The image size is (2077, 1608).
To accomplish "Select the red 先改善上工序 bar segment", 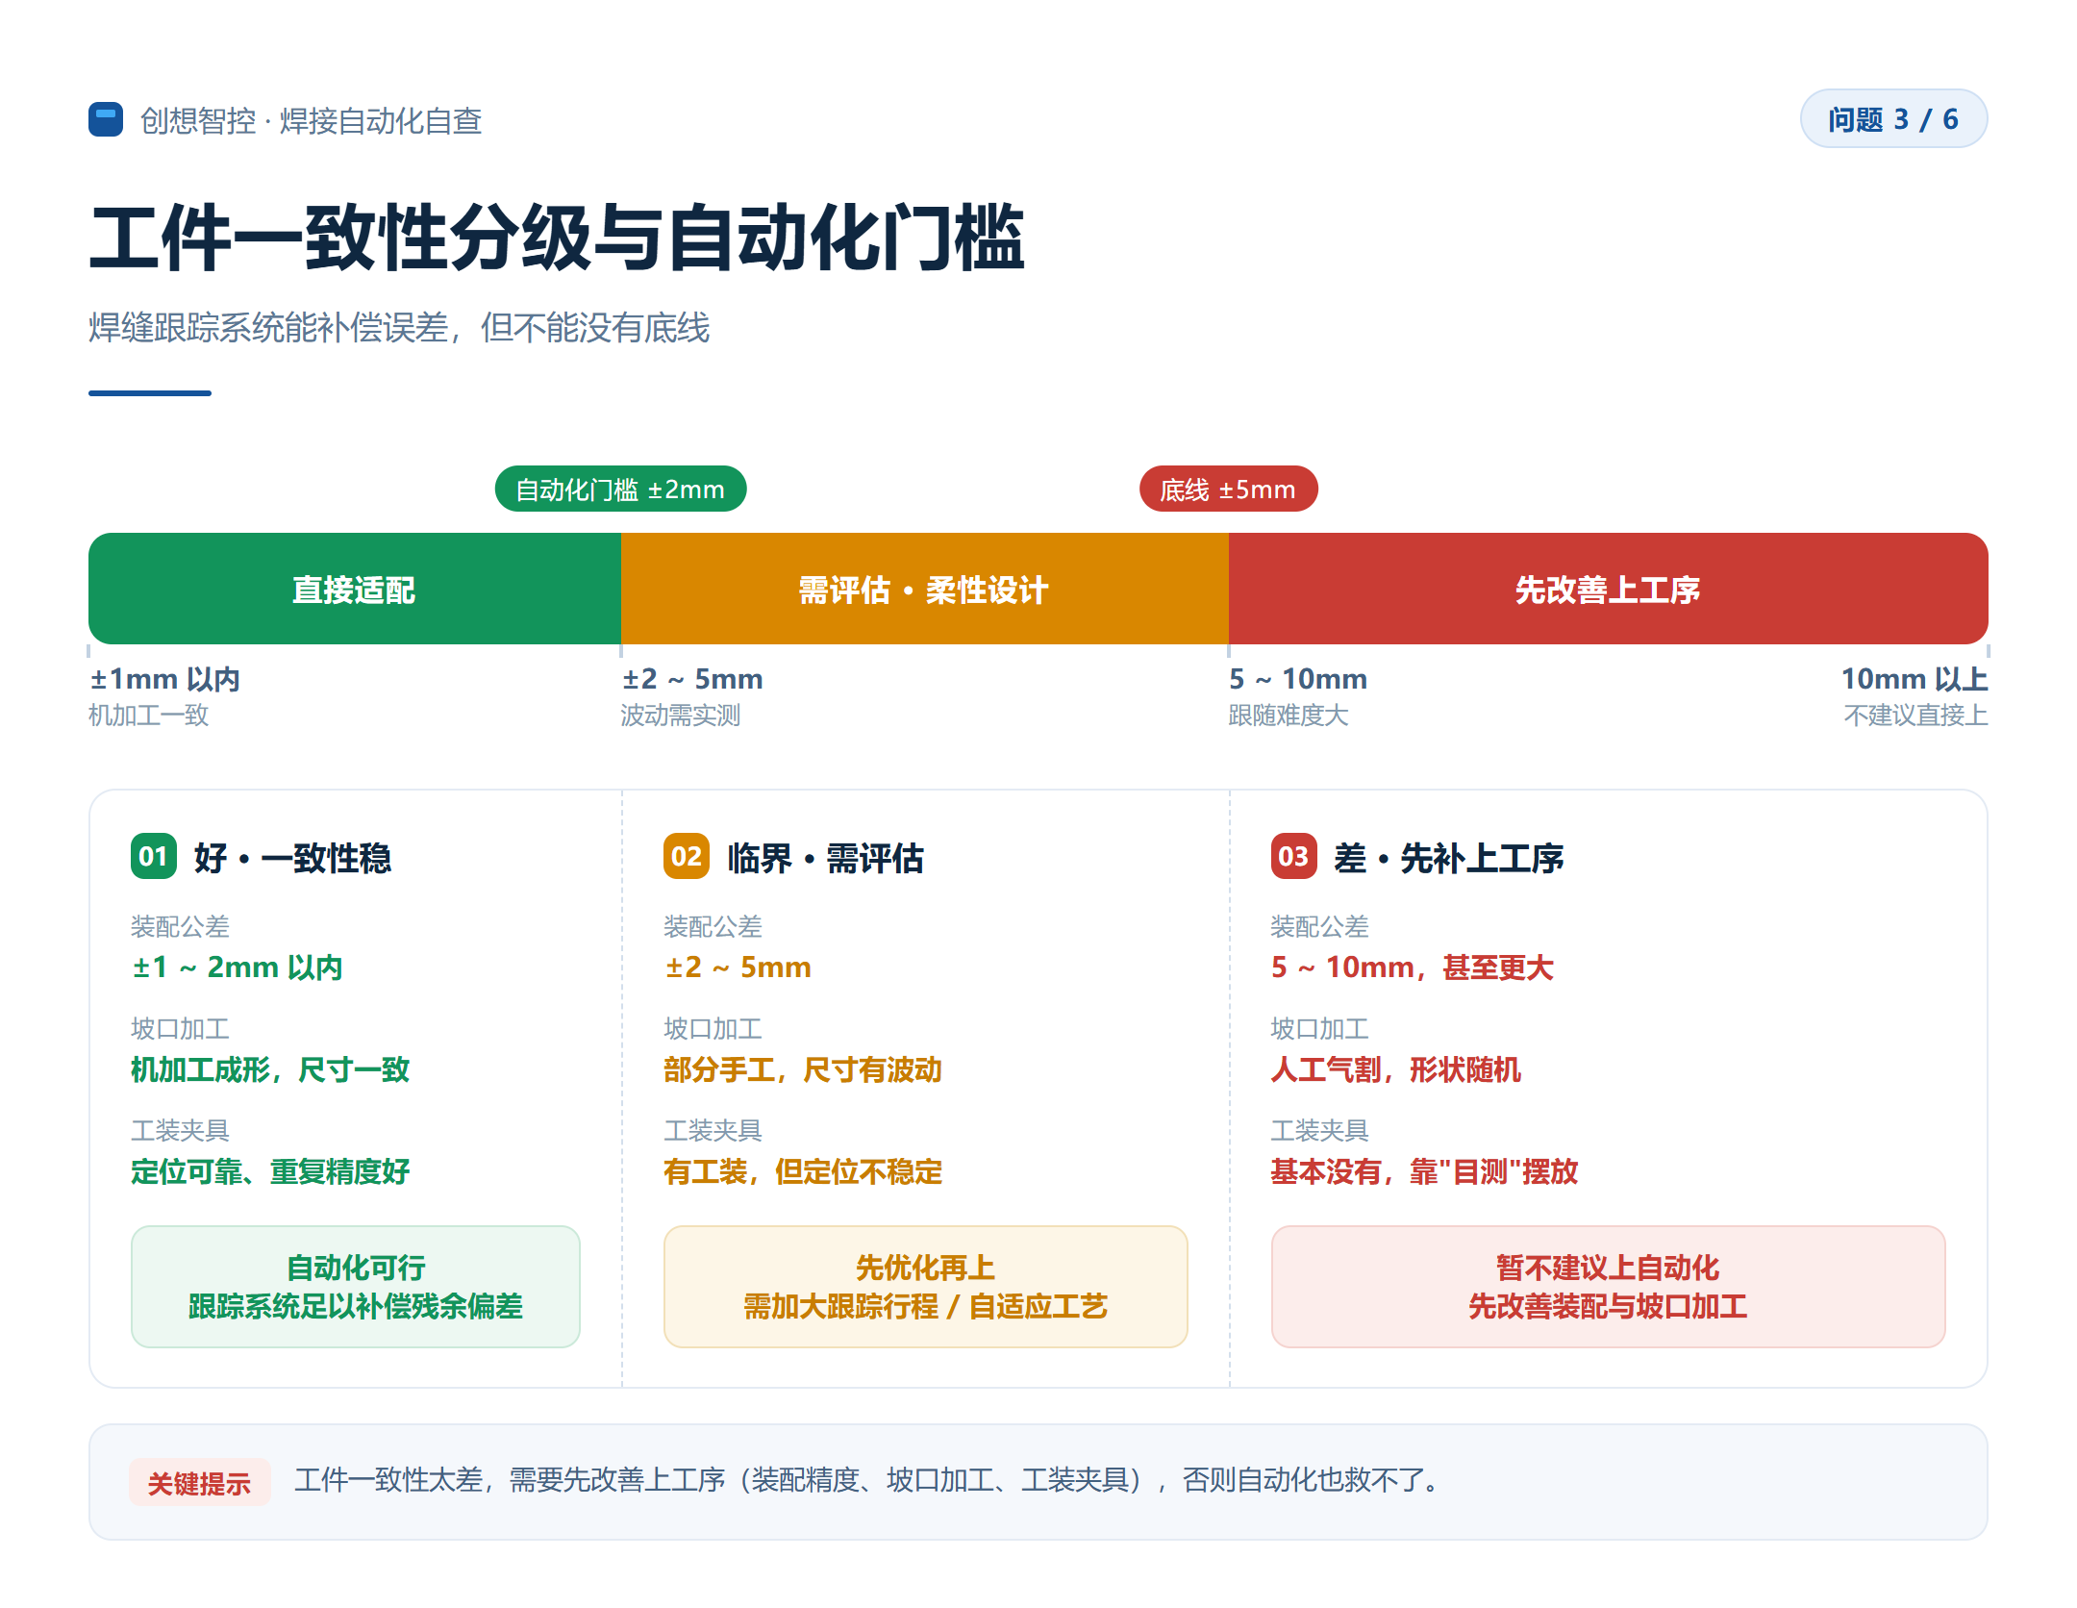I will (1608, 589).
